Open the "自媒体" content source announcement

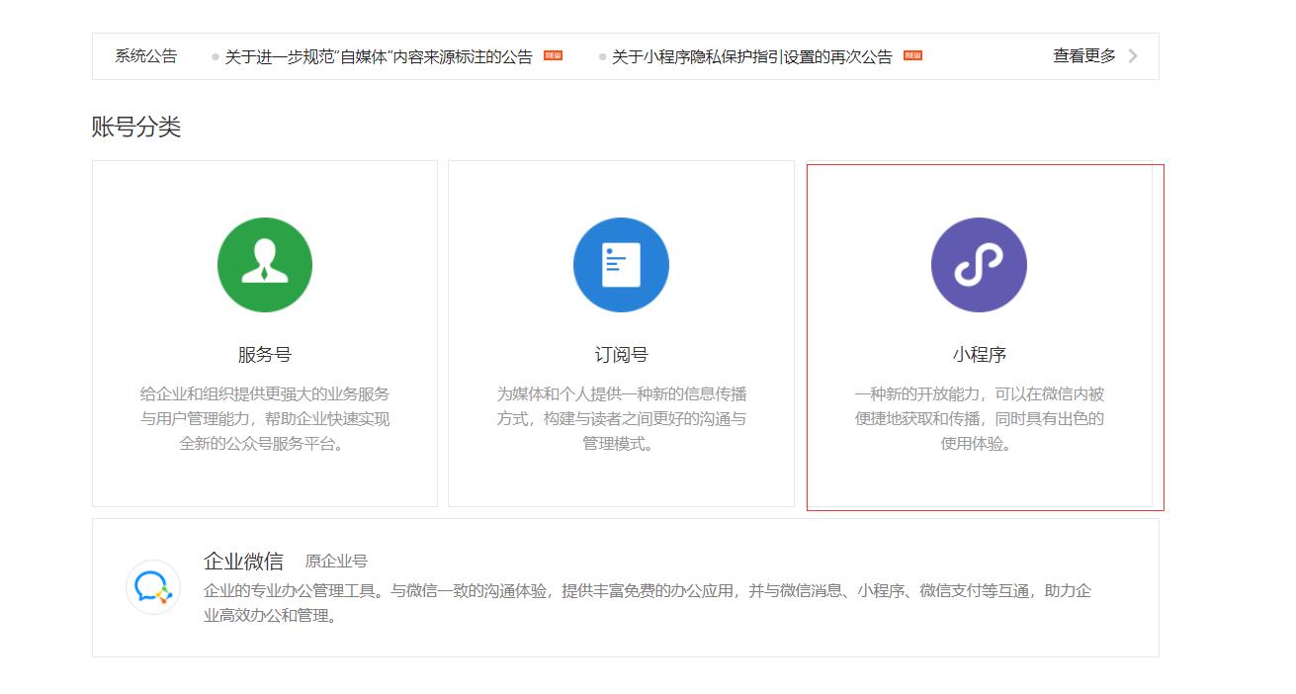click(x=379, y=56)
